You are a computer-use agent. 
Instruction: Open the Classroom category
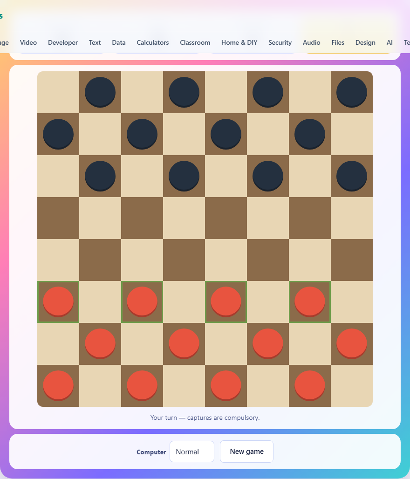[x=195, y=42]
